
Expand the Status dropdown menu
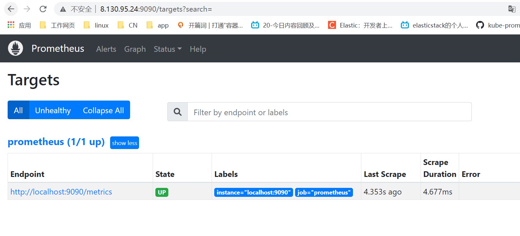click(x=168, y=49)
